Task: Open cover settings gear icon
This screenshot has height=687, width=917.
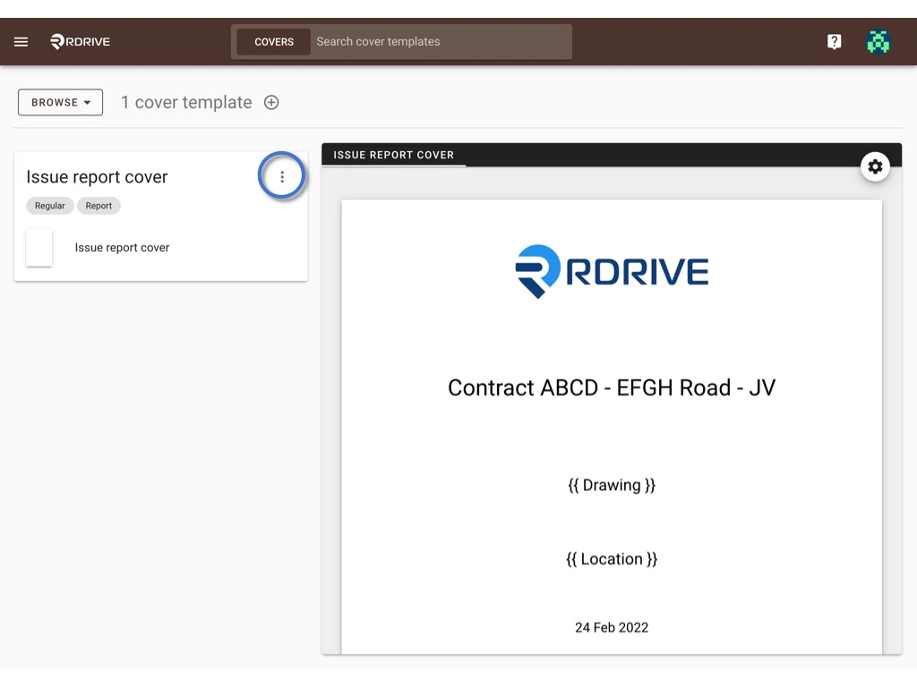Action: (x=875, y=167)
